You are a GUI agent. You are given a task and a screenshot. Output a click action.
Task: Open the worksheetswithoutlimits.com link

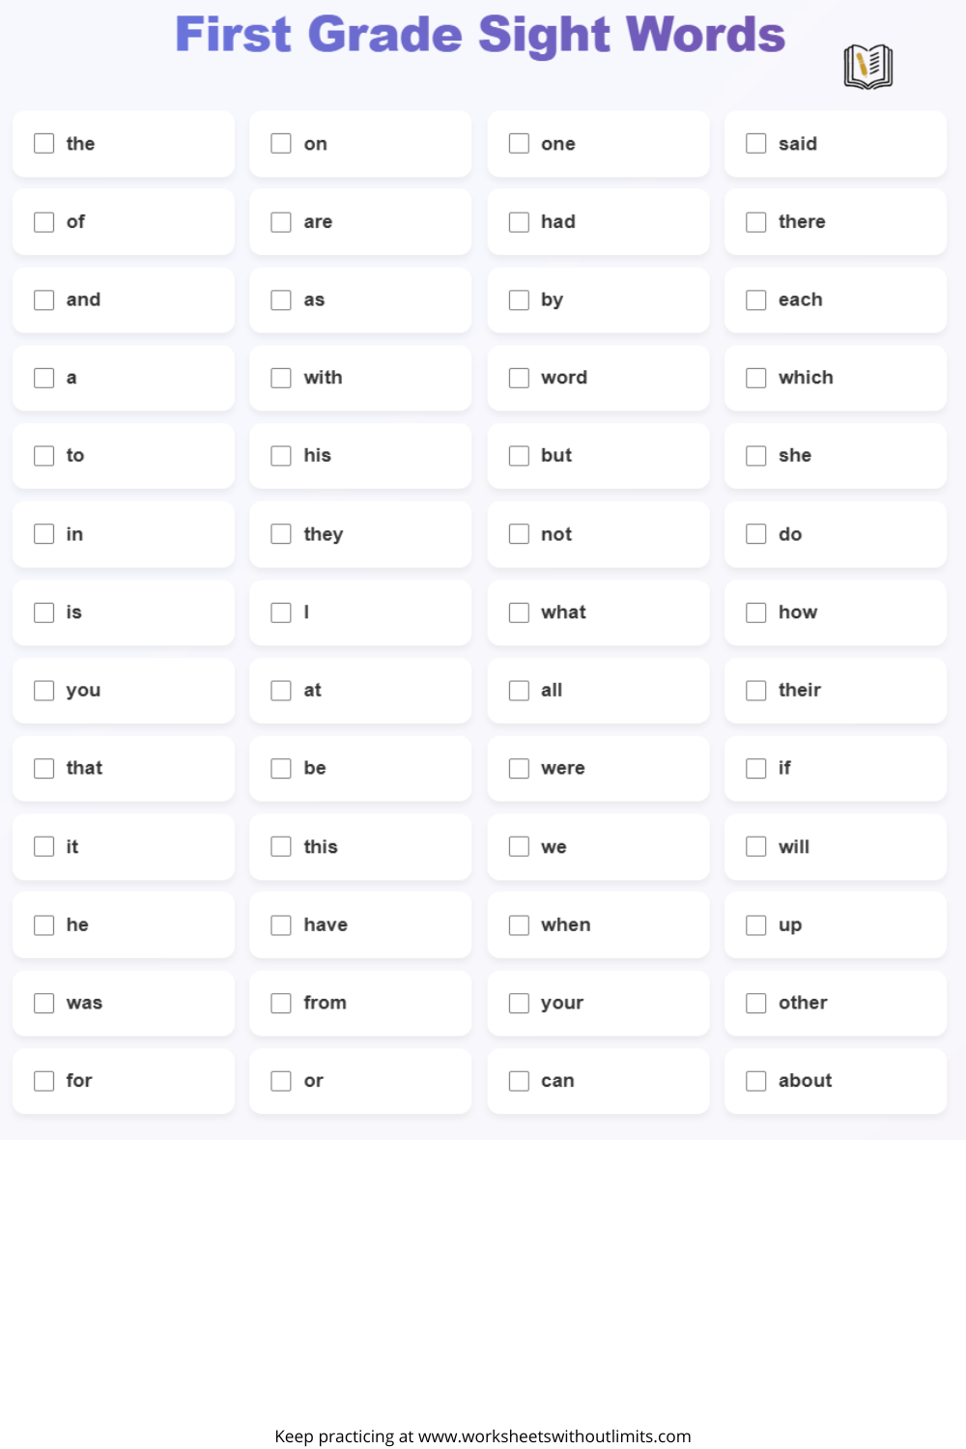point(554,1436)
